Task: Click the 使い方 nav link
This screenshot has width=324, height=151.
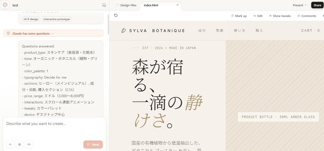Action: point(240,31)
